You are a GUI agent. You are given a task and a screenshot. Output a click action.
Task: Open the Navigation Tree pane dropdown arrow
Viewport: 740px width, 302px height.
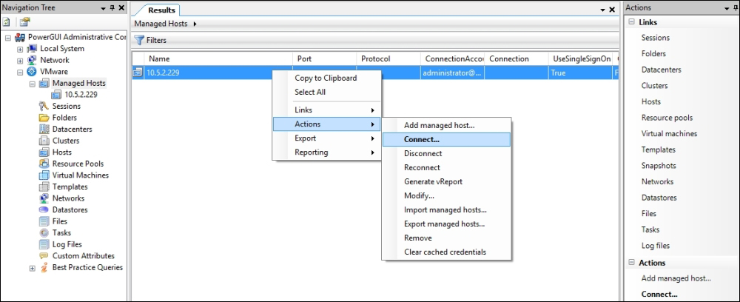pyautogui.click(x=104, y=8)
